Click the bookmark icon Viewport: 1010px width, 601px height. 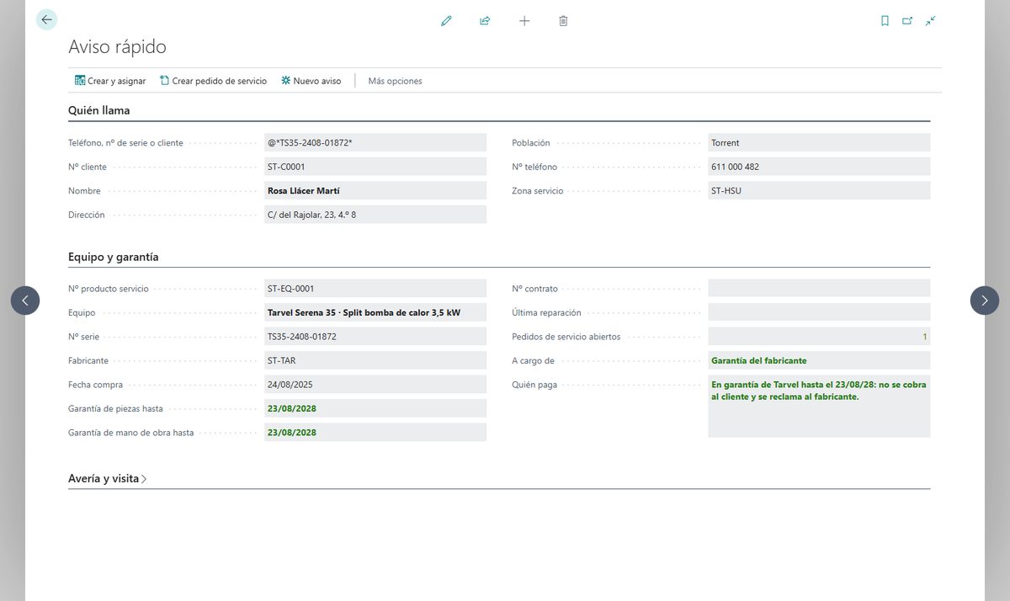885,20
